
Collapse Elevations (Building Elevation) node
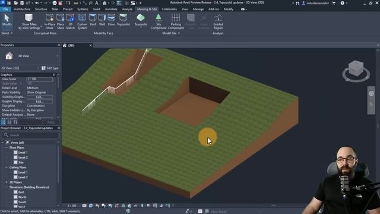tap(7, 187)
